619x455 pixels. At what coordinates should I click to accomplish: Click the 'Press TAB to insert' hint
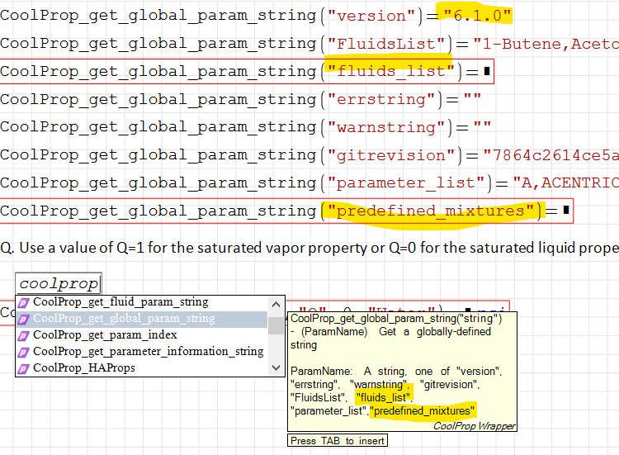click(x=338, y=441)
